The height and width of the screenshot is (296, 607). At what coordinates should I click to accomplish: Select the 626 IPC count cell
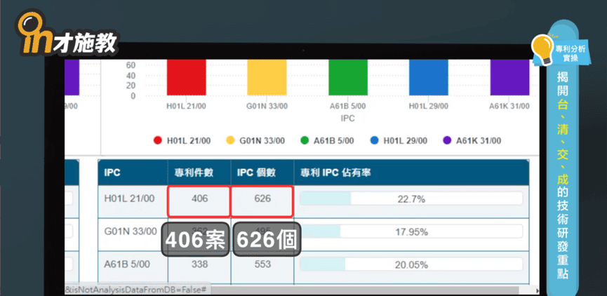[x=262, y=199]
